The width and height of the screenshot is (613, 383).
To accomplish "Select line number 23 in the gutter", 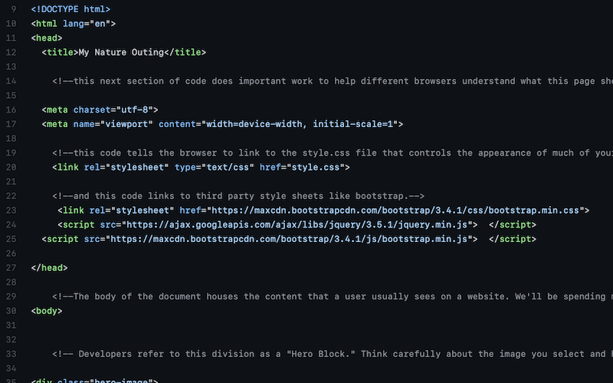I will pyautogui.click(x=11, y=210).
